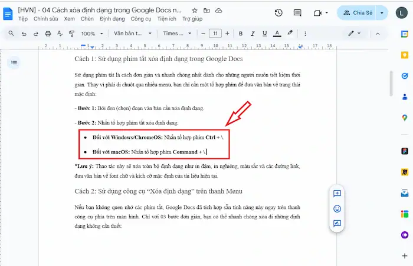Add comment from floating side buttons
413x266 pixels.
(337, 193)
